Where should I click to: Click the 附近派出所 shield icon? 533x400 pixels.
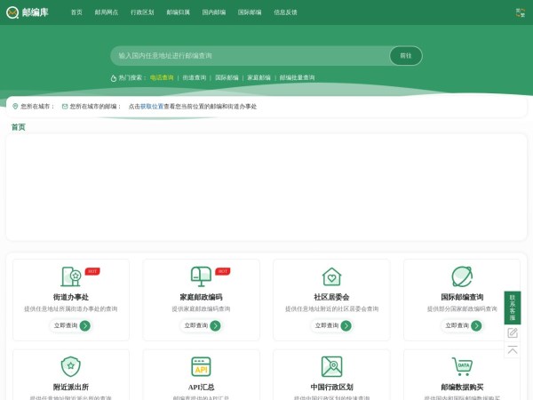[70, 366]
